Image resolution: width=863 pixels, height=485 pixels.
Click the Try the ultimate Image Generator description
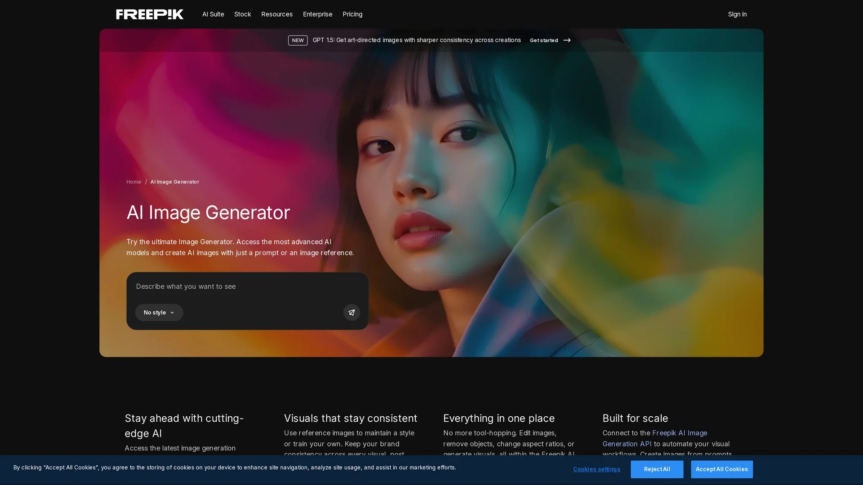click(240, 247)
